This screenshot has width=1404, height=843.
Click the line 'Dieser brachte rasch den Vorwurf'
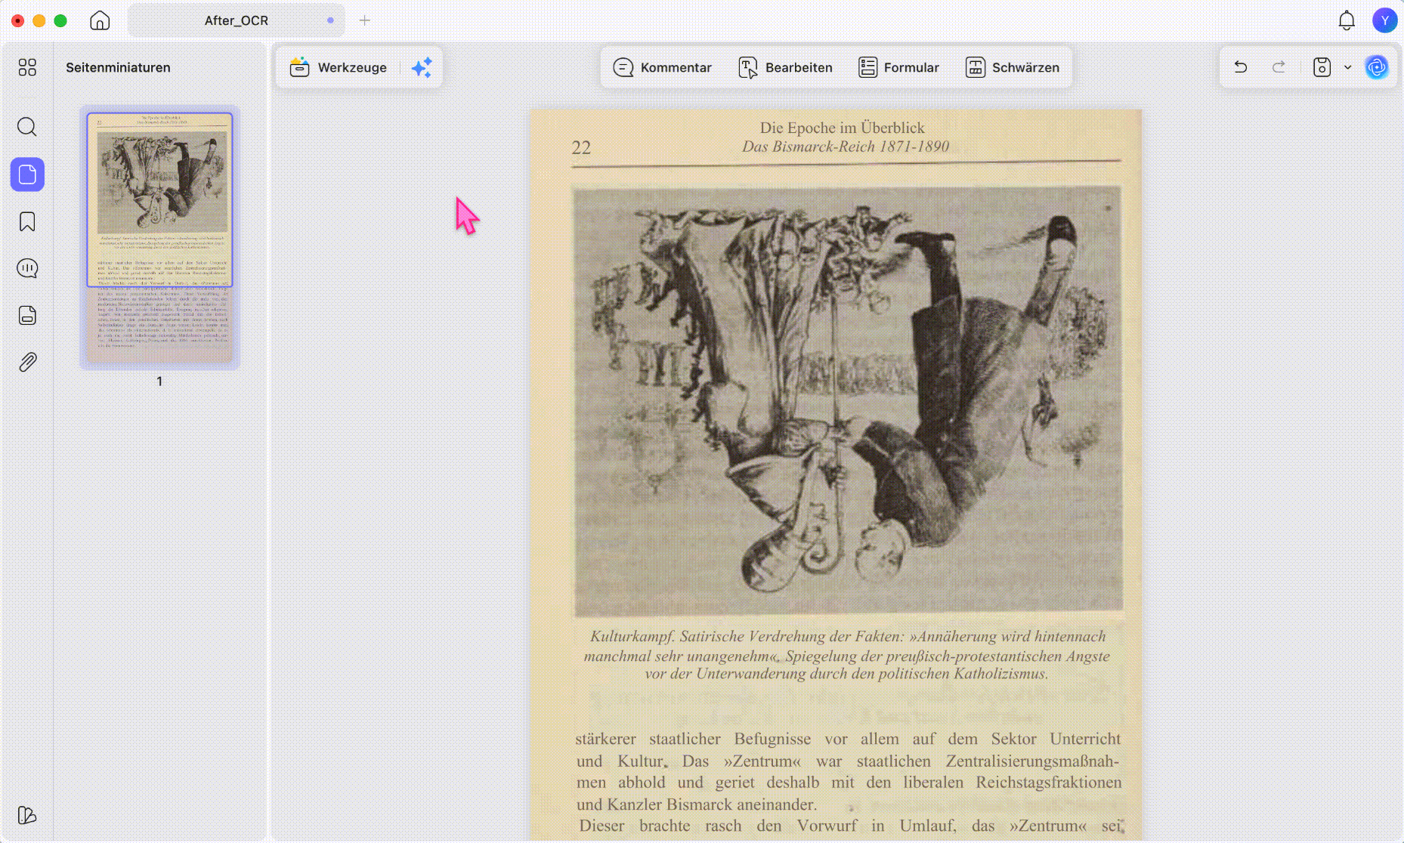[849, 826]
